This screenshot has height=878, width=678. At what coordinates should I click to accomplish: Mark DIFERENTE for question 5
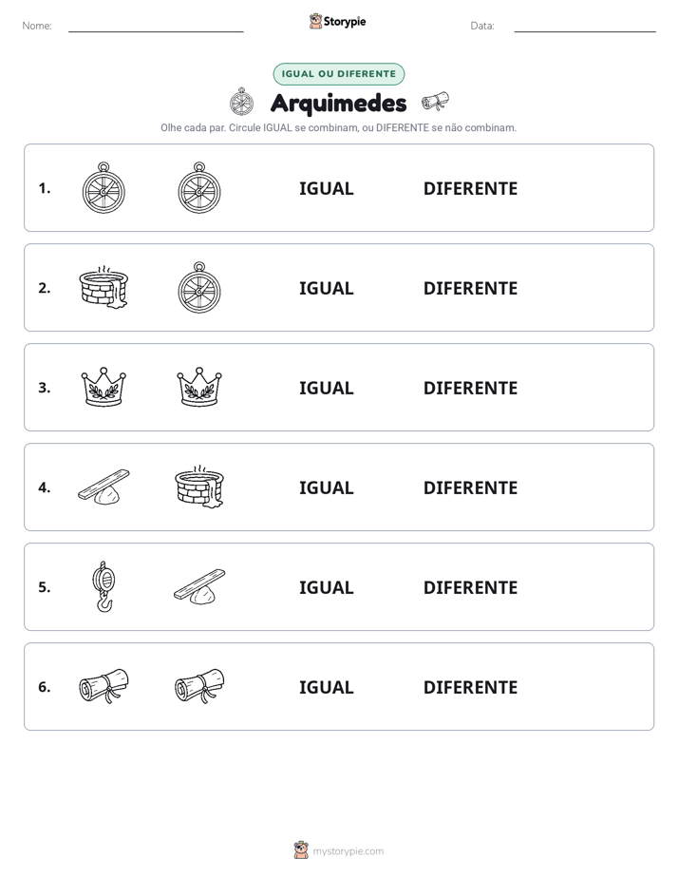pyautogui.click(x=470, y=587)
